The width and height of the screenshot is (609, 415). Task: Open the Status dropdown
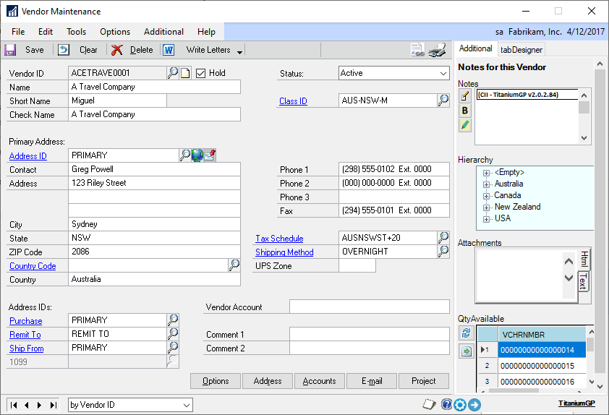coord(443,73)
